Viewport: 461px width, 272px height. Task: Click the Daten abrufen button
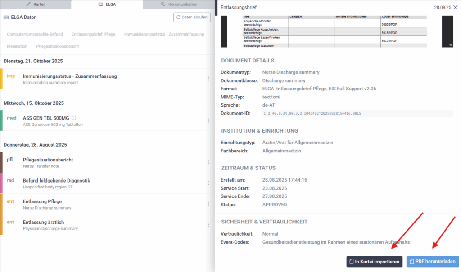[192, 18]
